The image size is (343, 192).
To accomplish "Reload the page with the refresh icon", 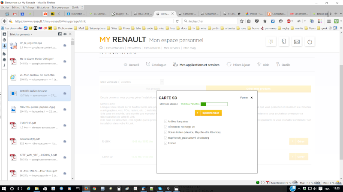I will [177, 21].
